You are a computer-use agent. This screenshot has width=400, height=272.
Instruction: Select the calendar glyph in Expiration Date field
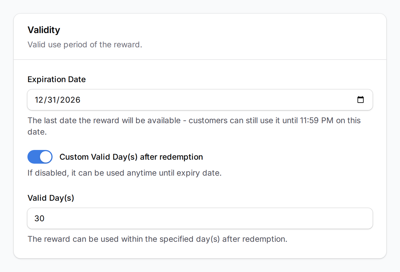pos(361,100)
